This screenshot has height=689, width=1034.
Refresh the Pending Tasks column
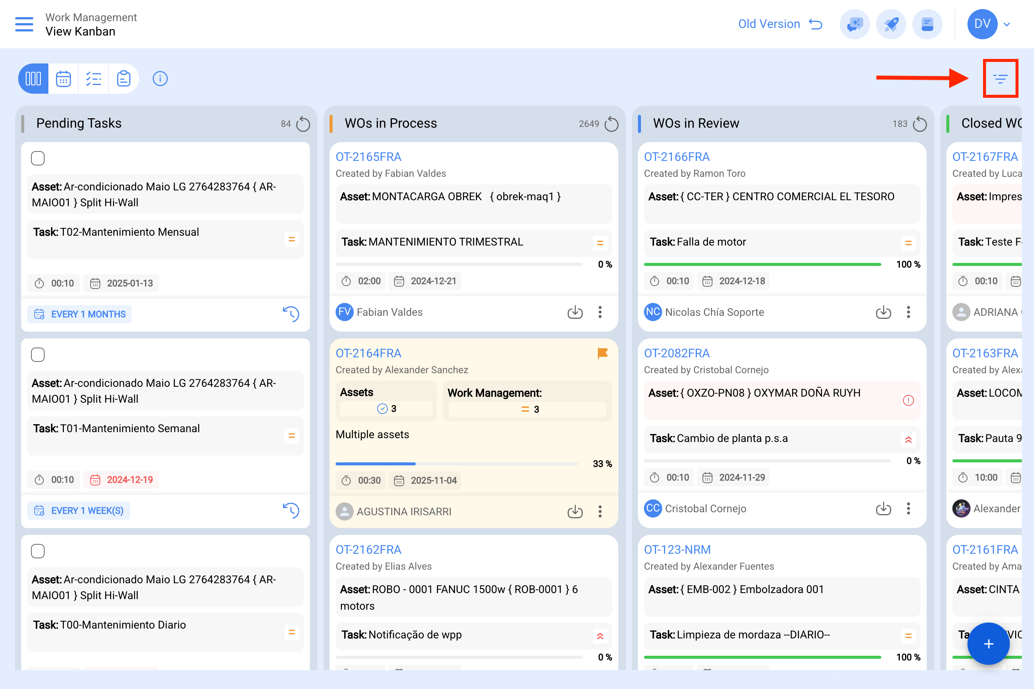tap(303, 124)
